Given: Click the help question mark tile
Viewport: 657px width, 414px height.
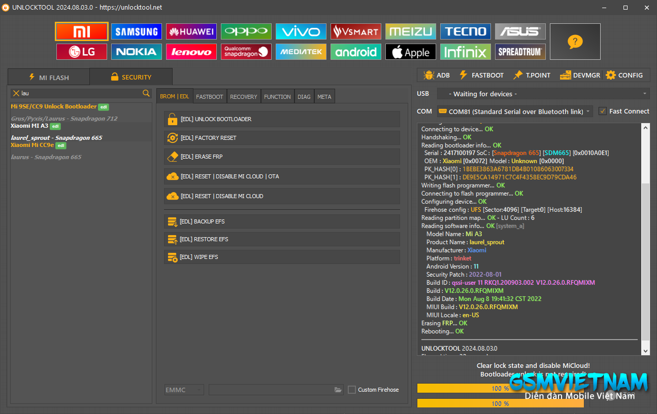Looking at the screenshot, I should (575, 42).
